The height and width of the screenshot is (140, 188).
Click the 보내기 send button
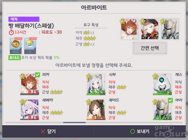140,131
